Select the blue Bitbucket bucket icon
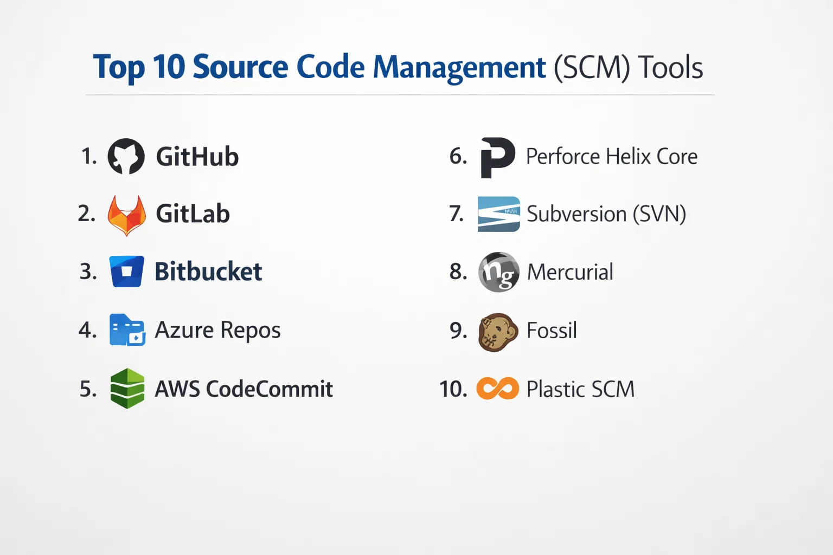Screen dimensions: 833x555 126,272
